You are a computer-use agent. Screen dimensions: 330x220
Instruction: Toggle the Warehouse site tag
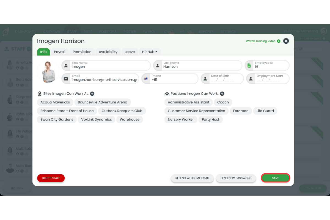(x=130, y=119)
